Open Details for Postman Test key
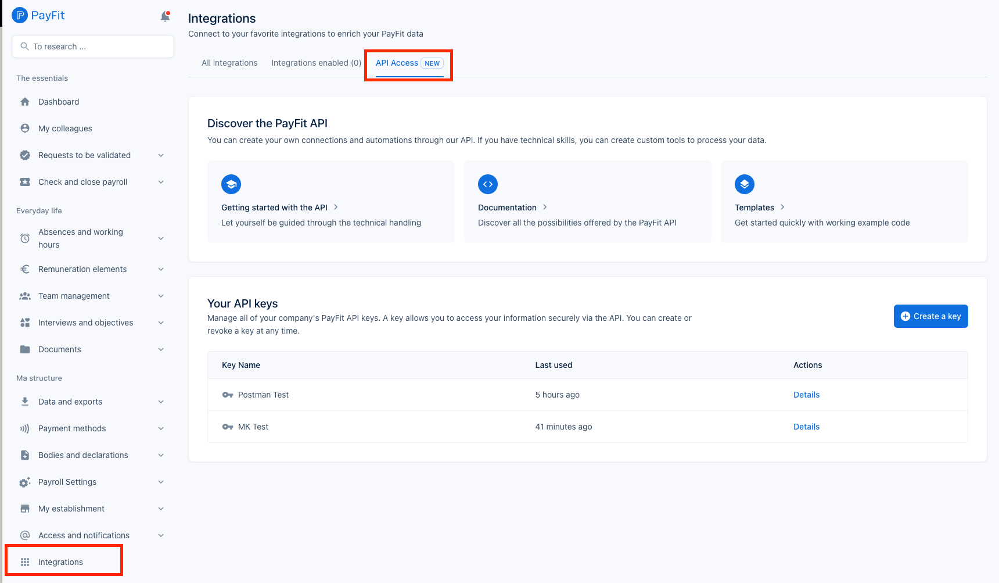This screenshot has width=999, height=583. point(806,395)
